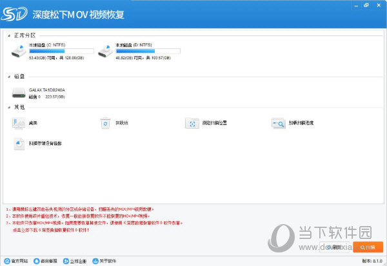
Task: Click the SD application logo
Action: pos(14,14)
